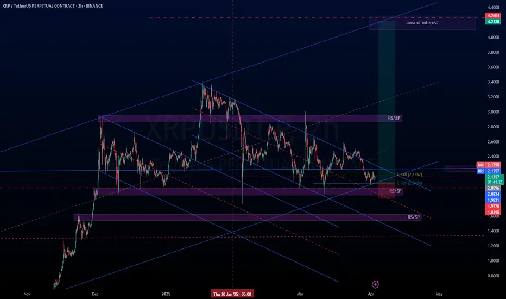
Task: Select the 'area of interest' label
Action: pos(422,23)
